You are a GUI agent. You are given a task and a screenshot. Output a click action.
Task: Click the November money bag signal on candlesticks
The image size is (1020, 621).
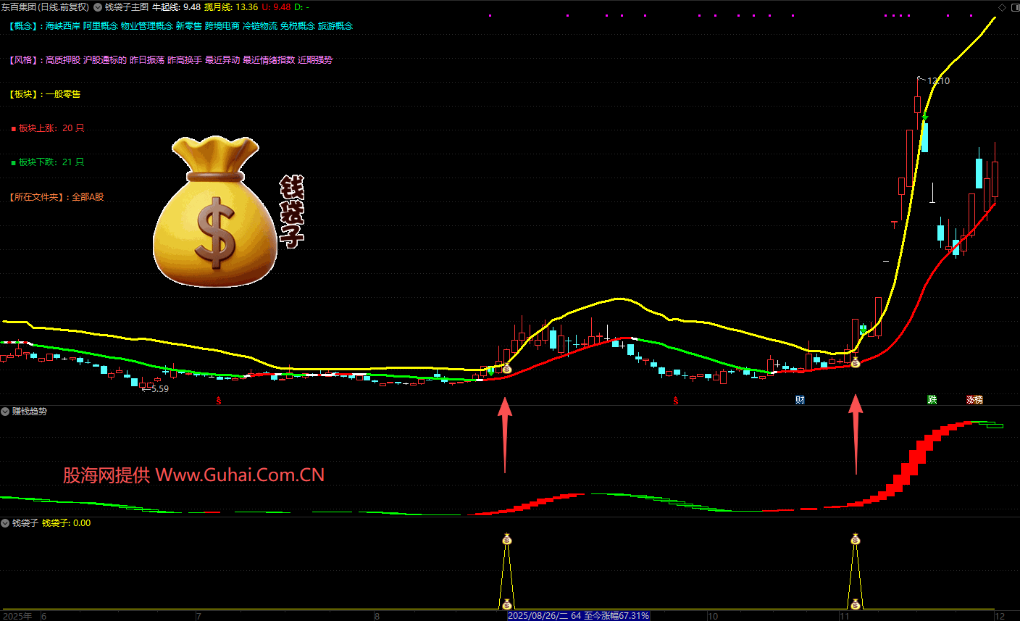(856, 362)
